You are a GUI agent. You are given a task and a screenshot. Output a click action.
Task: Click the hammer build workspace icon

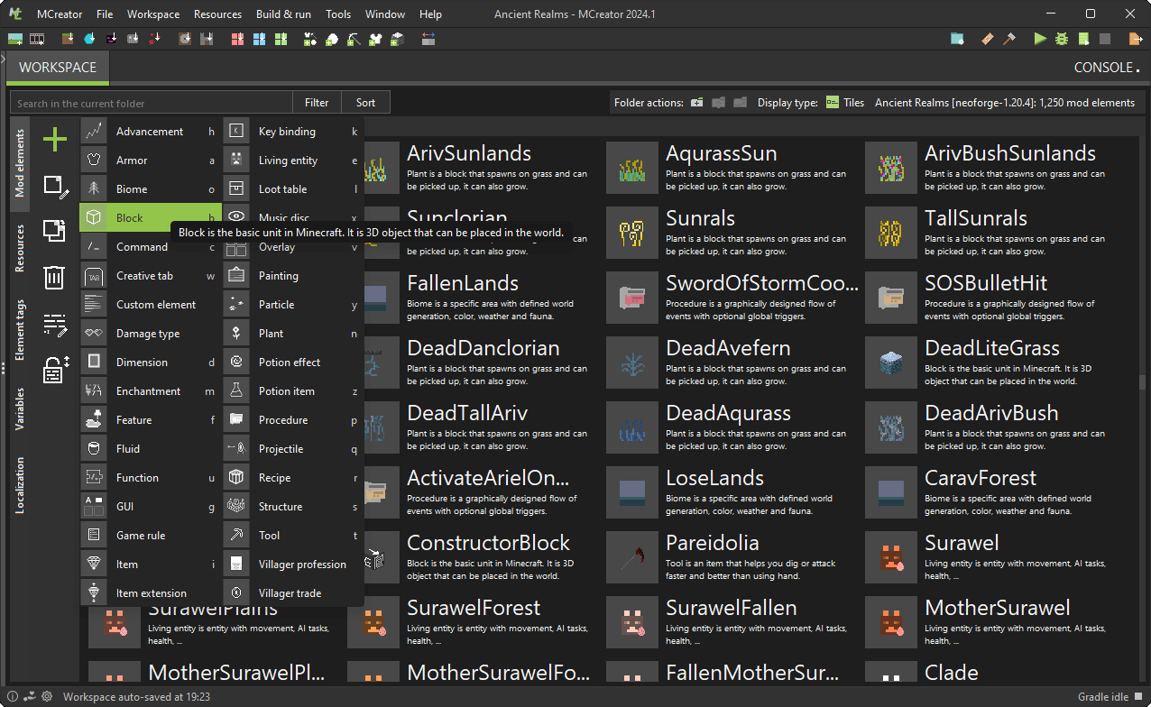coord(1009,39)
